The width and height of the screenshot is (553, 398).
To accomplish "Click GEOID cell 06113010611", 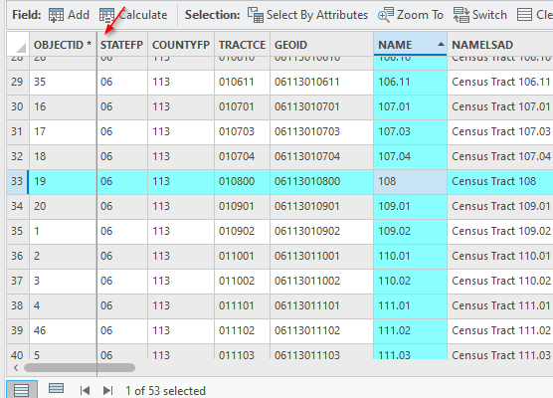I will (x=321, y=83).
